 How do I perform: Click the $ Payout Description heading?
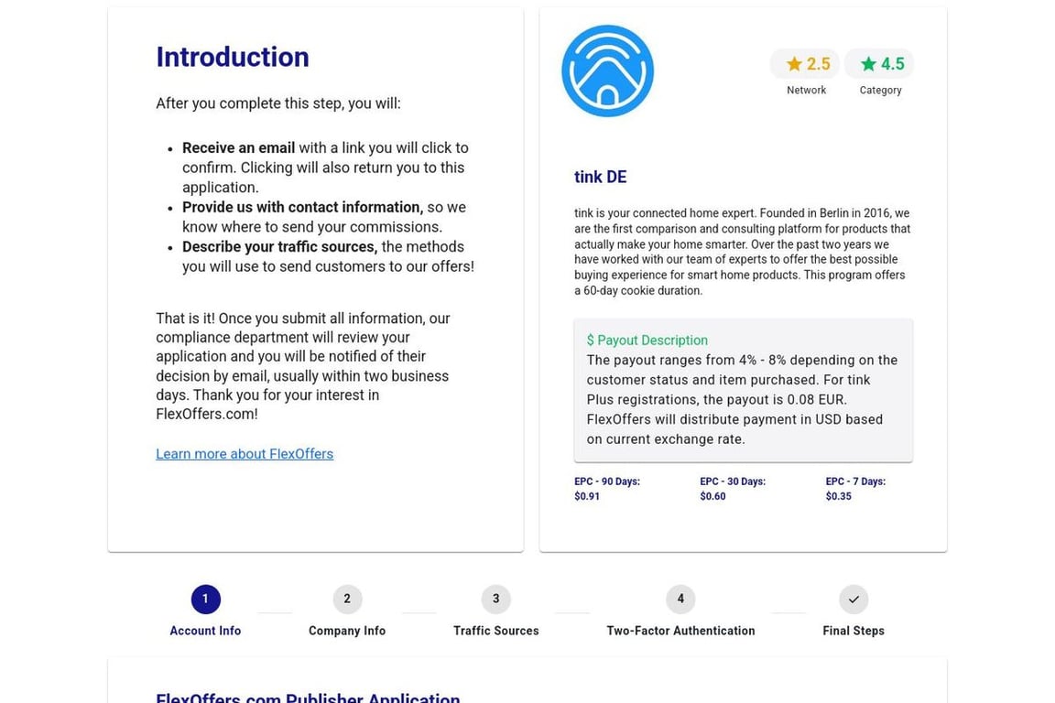point(647,341)
